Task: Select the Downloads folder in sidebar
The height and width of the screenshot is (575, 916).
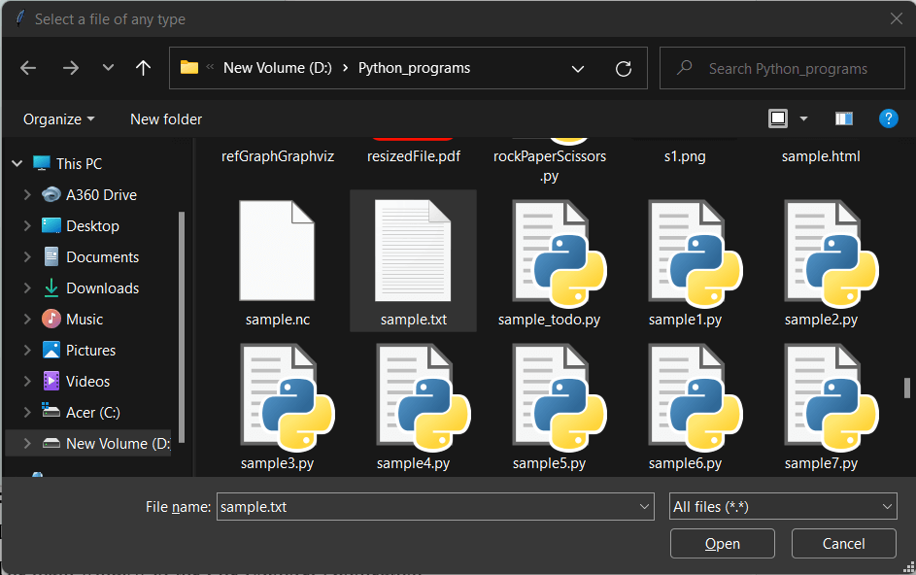Action: point(102,287)
